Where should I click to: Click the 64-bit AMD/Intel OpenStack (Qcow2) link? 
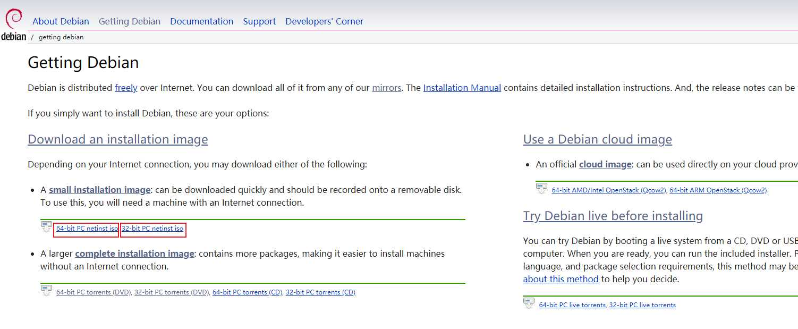coord(609,190)
